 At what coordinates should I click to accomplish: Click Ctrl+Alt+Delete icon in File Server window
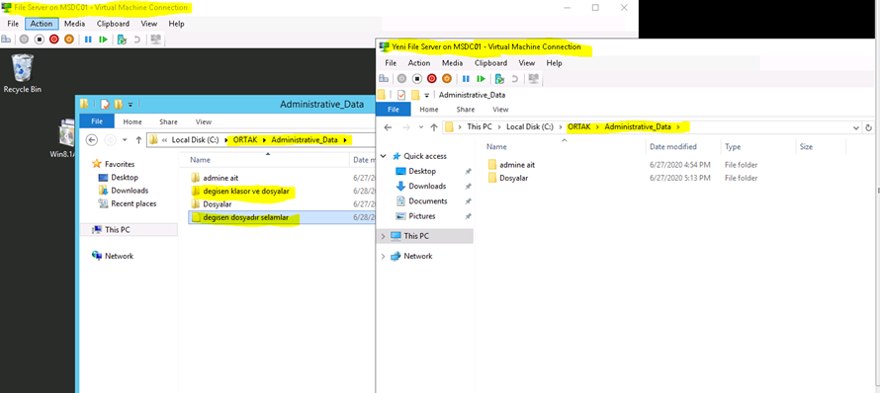coord(6,39)
